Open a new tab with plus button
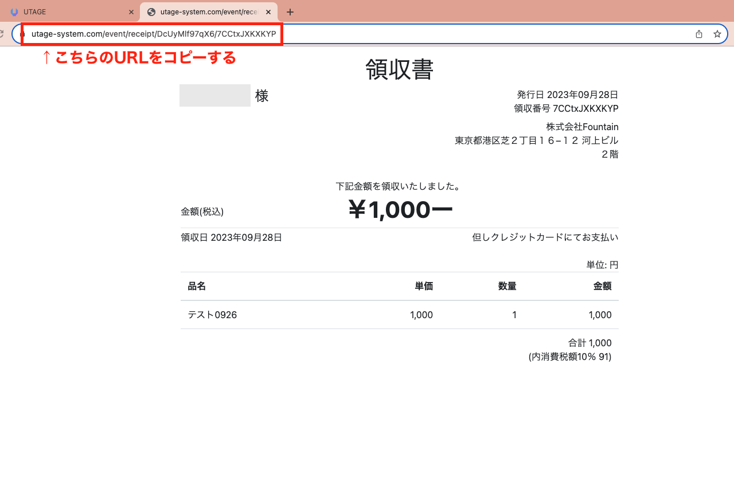Screen dimensions: 734x489 (290, 12)
